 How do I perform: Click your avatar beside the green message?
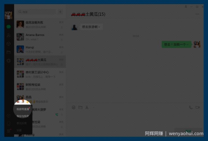point(197,44)
